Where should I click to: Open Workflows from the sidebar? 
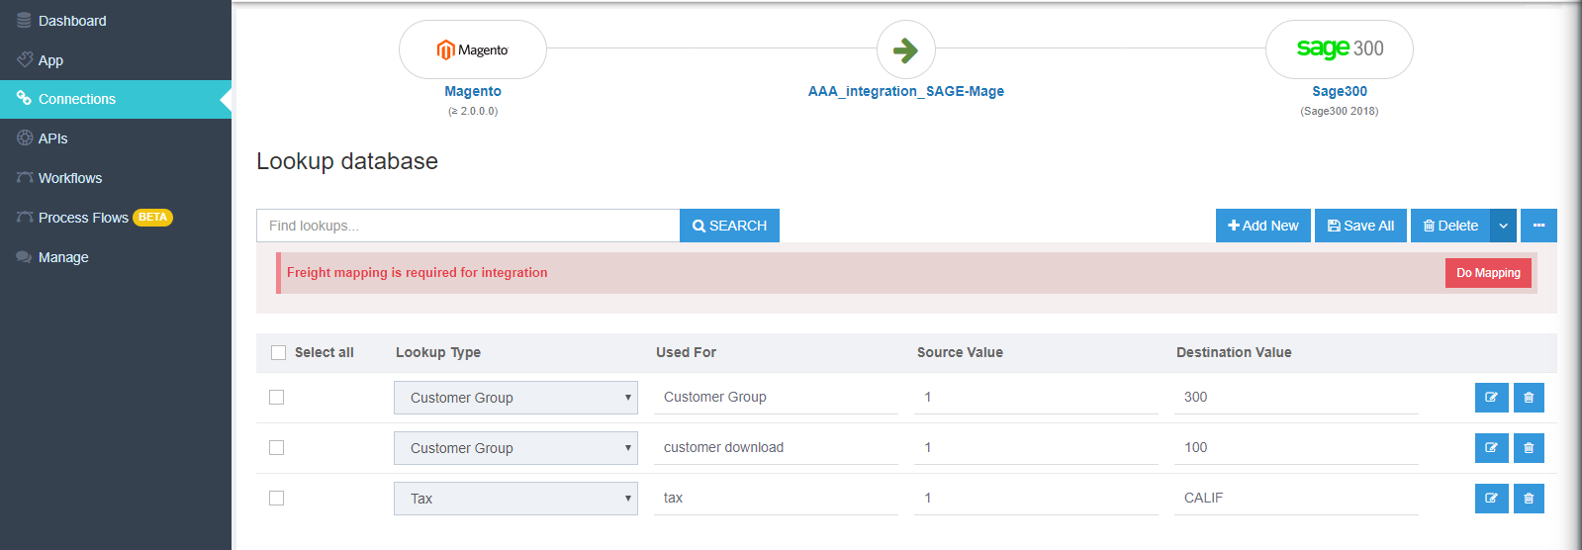click(116, 178)
